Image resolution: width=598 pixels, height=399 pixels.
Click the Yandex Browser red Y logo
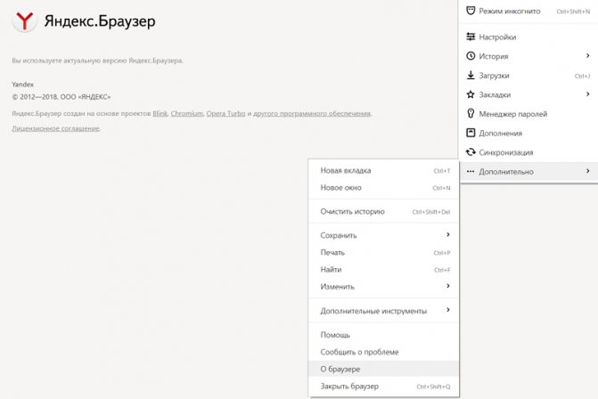(24, 20)
